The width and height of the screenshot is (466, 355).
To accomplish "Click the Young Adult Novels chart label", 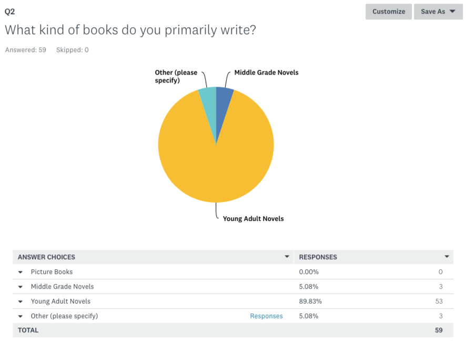I will (253, 219).
